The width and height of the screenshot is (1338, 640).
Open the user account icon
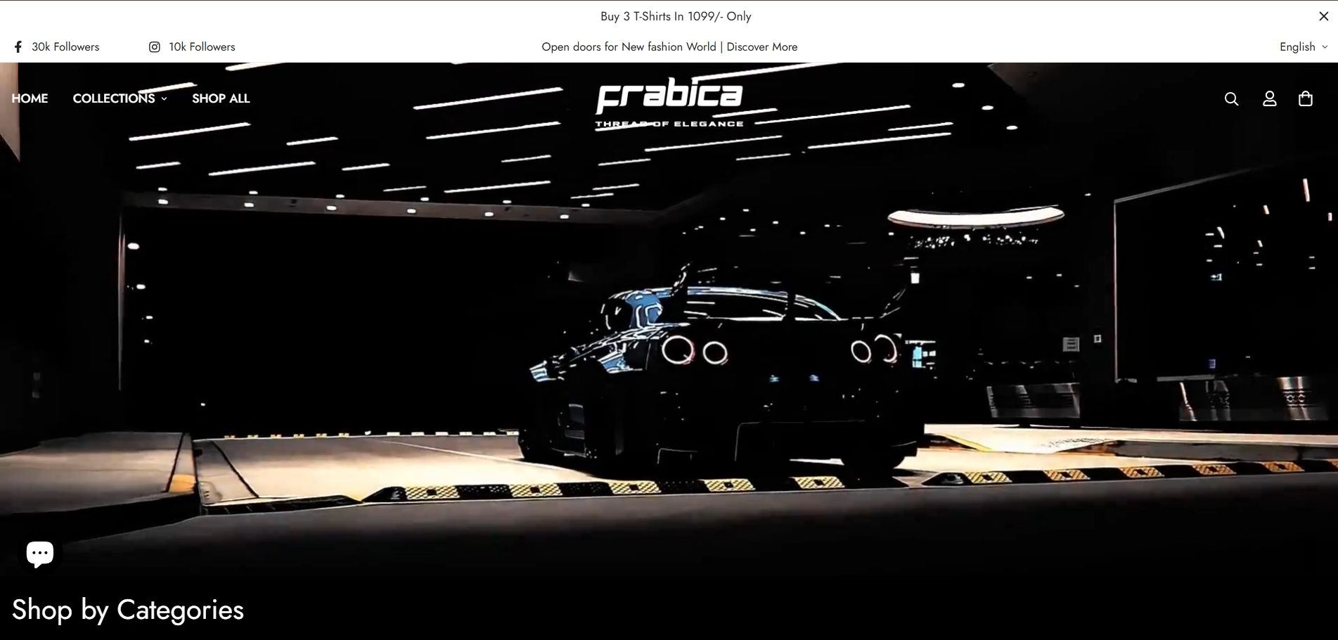coord(1269,99)
